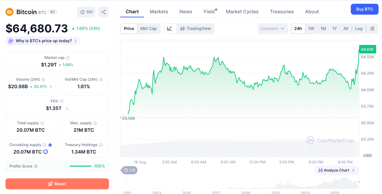Open the Compare dropdown
The image size is (382, 194).
tap(273, 29)
